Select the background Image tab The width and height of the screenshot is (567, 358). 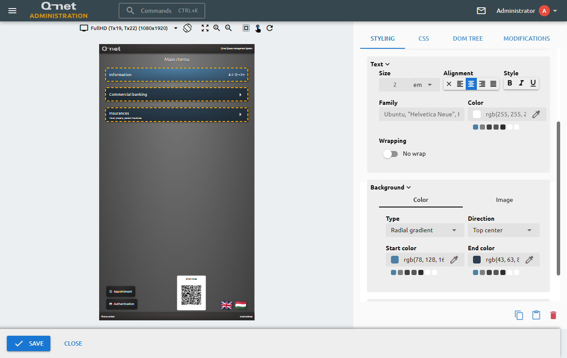tap(505, 200)
